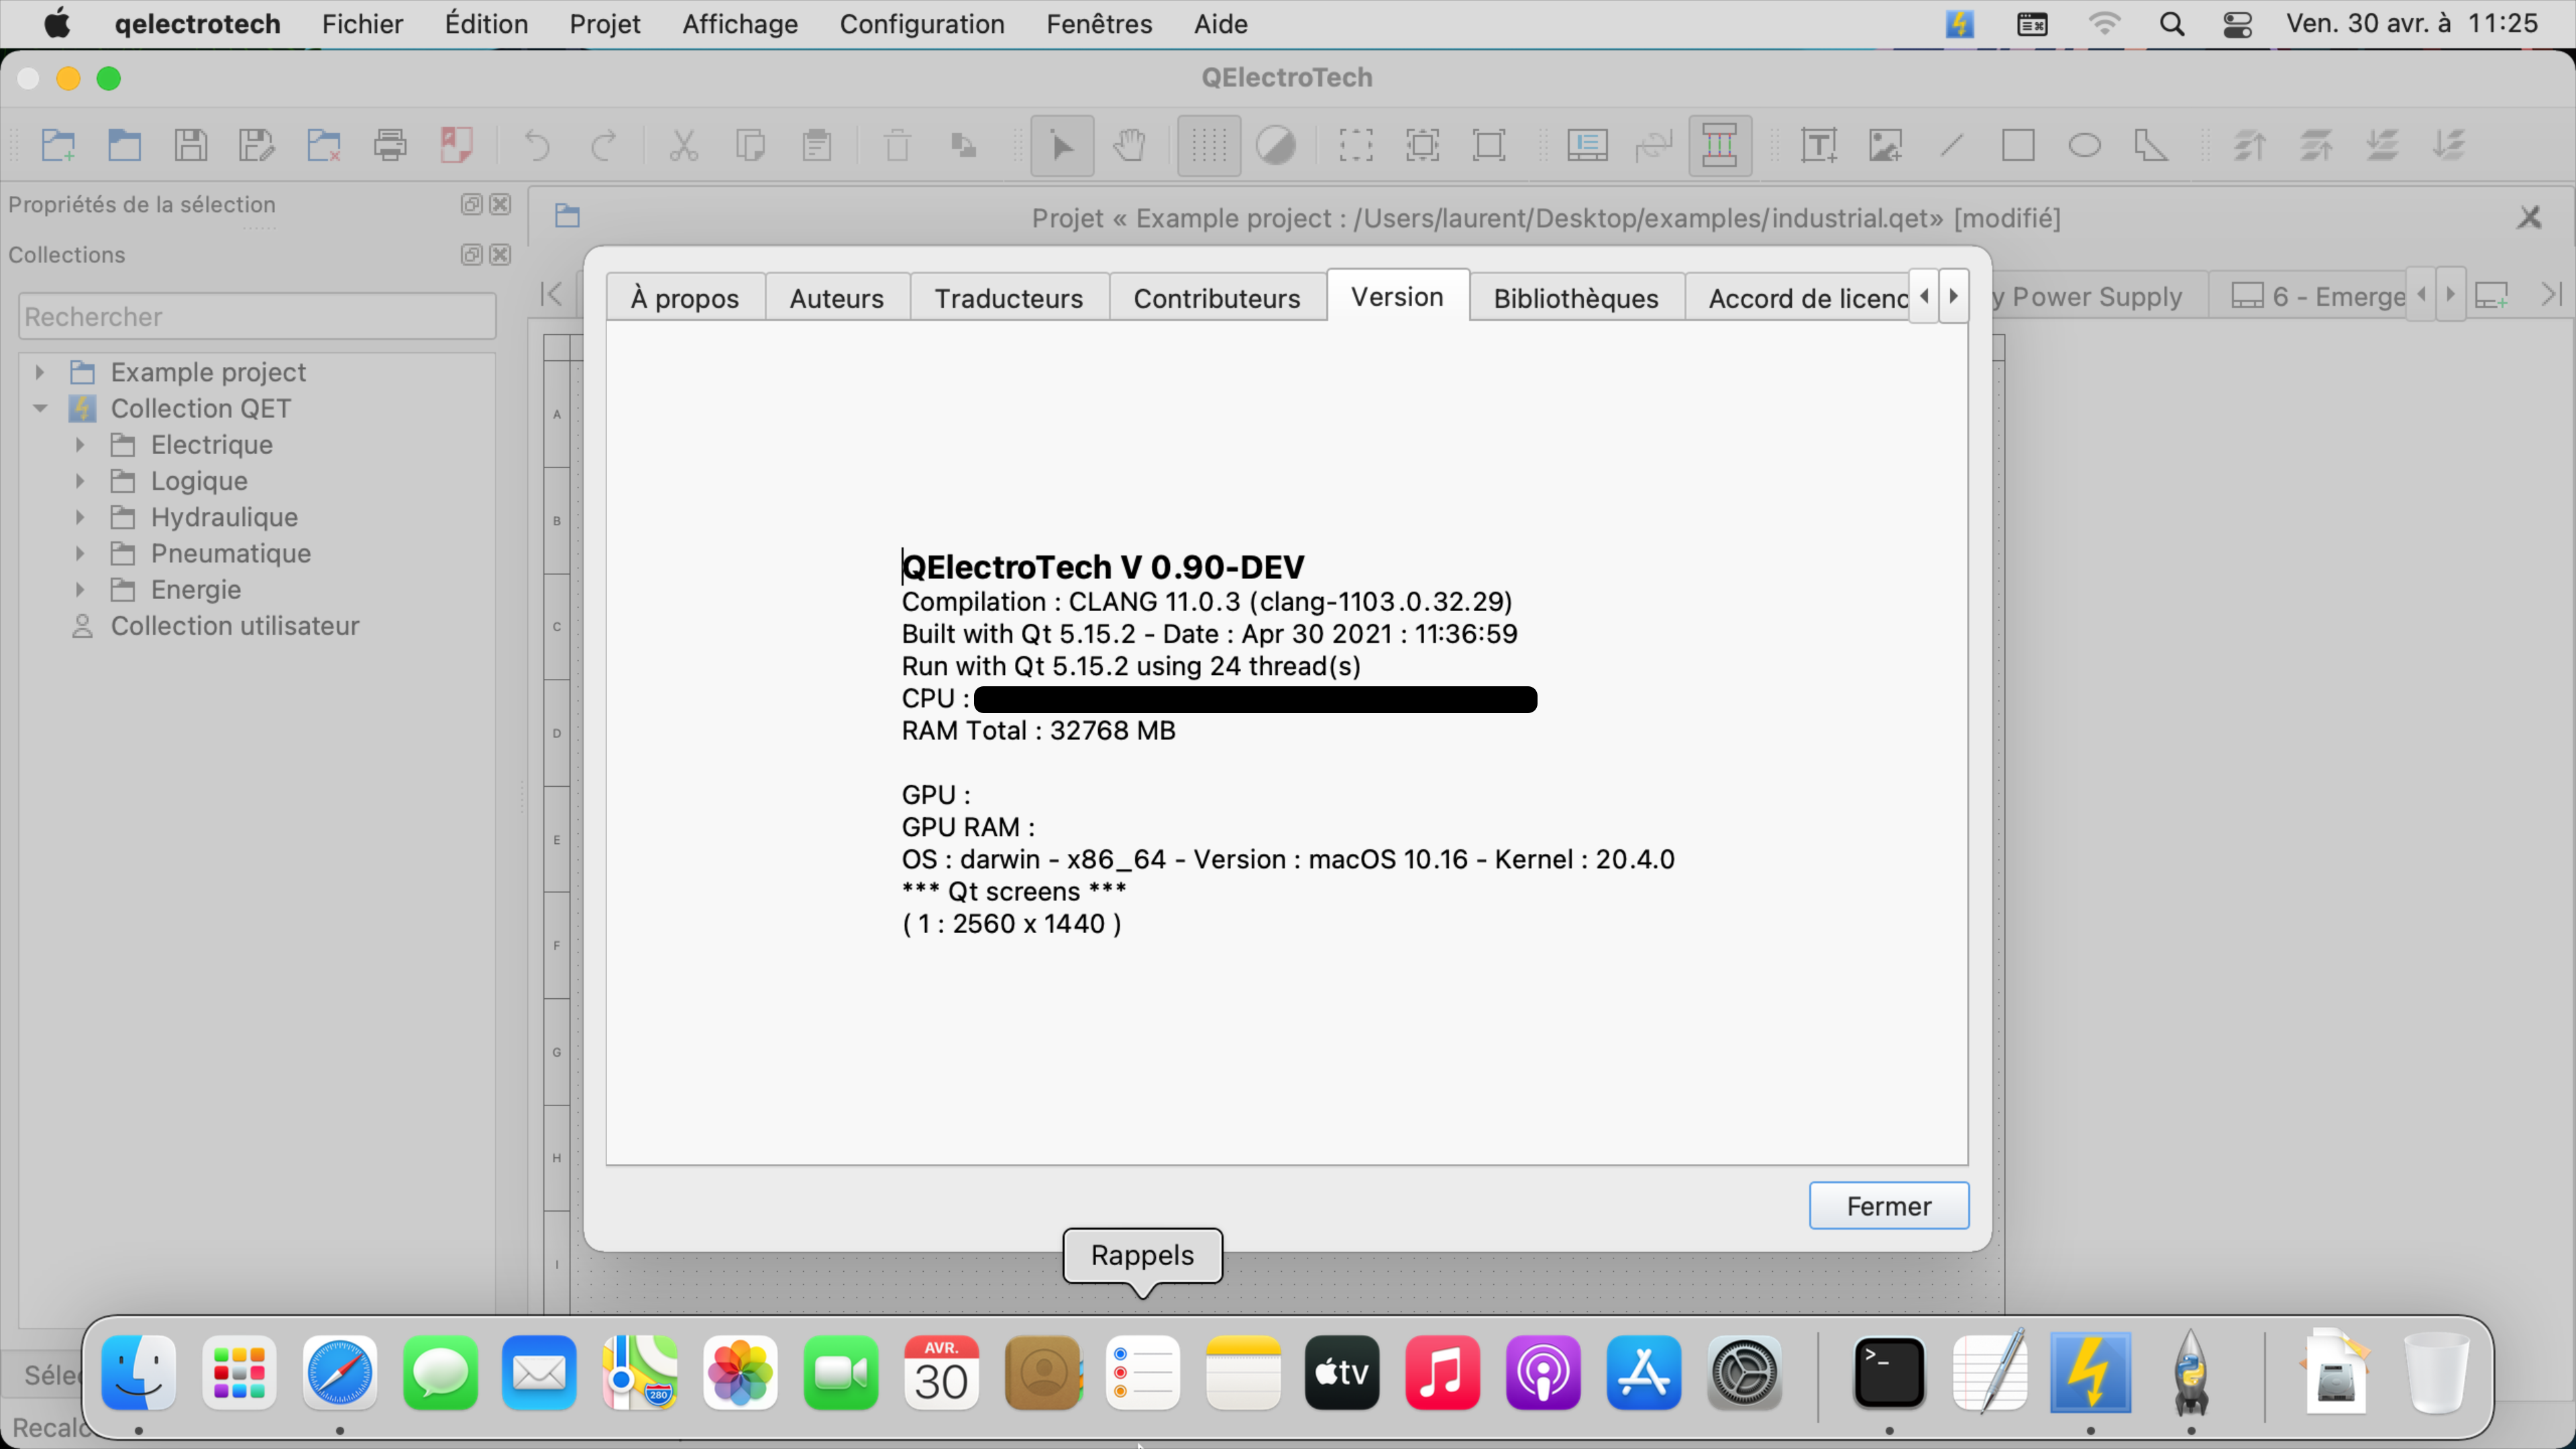The image size is (2576, 1449).
Task: Click the corner-bracket square toolbar icon
Action: point(1489,146)
